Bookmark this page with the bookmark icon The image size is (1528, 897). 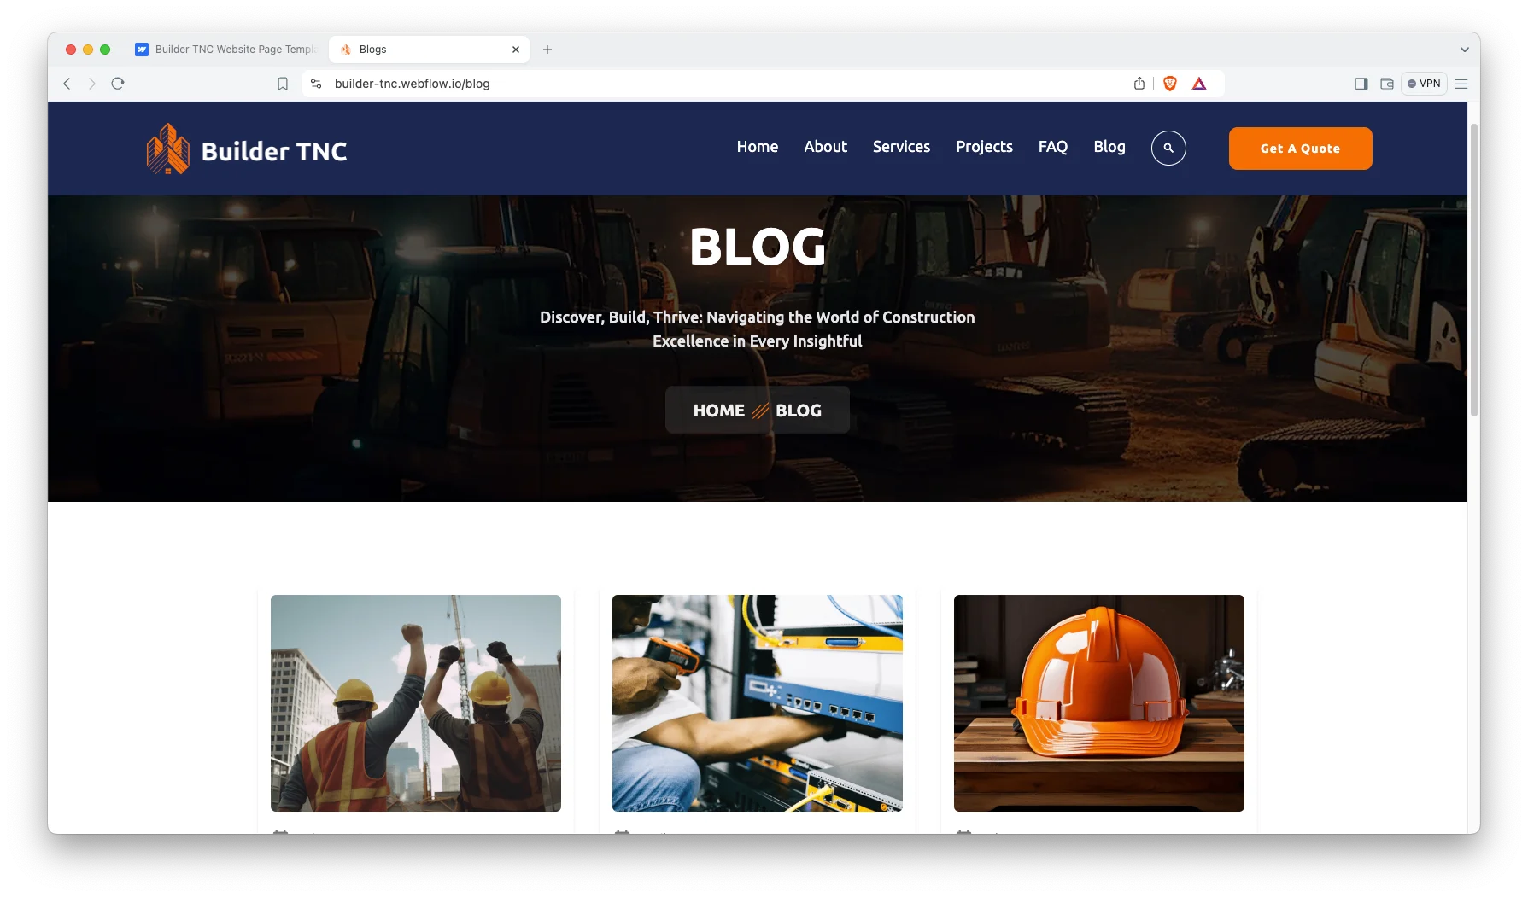[x=283, y=84]
